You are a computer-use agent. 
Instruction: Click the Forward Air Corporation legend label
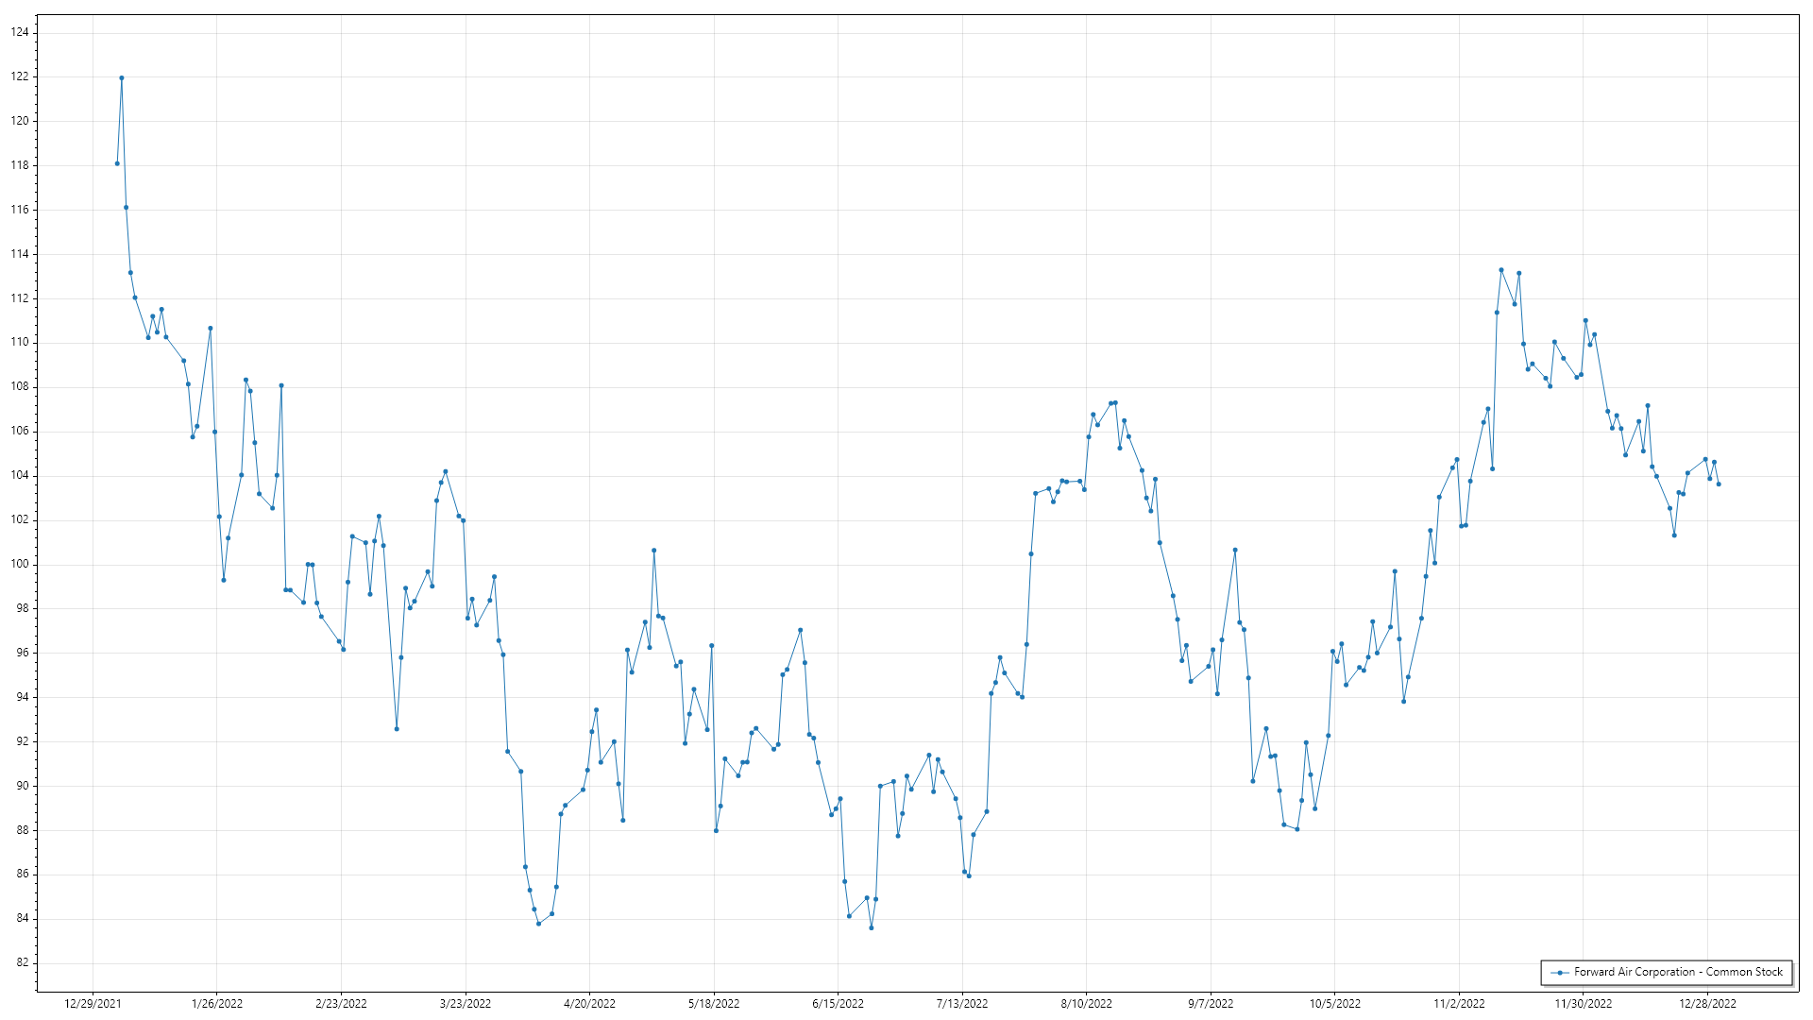tap(1678, 972)
